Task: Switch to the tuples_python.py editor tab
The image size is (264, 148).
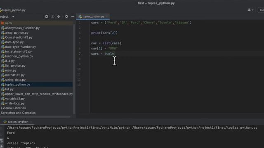Action: (93, 16)
